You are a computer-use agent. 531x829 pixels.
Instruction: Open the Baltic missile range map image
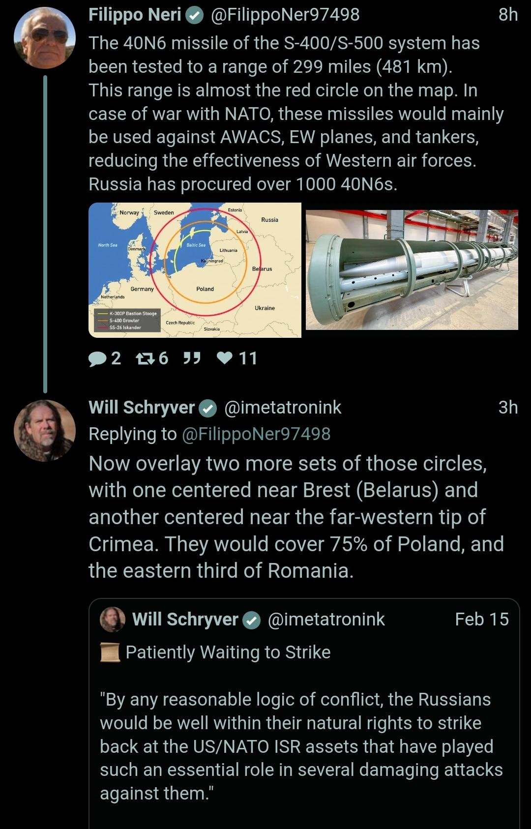click(195, 270)
